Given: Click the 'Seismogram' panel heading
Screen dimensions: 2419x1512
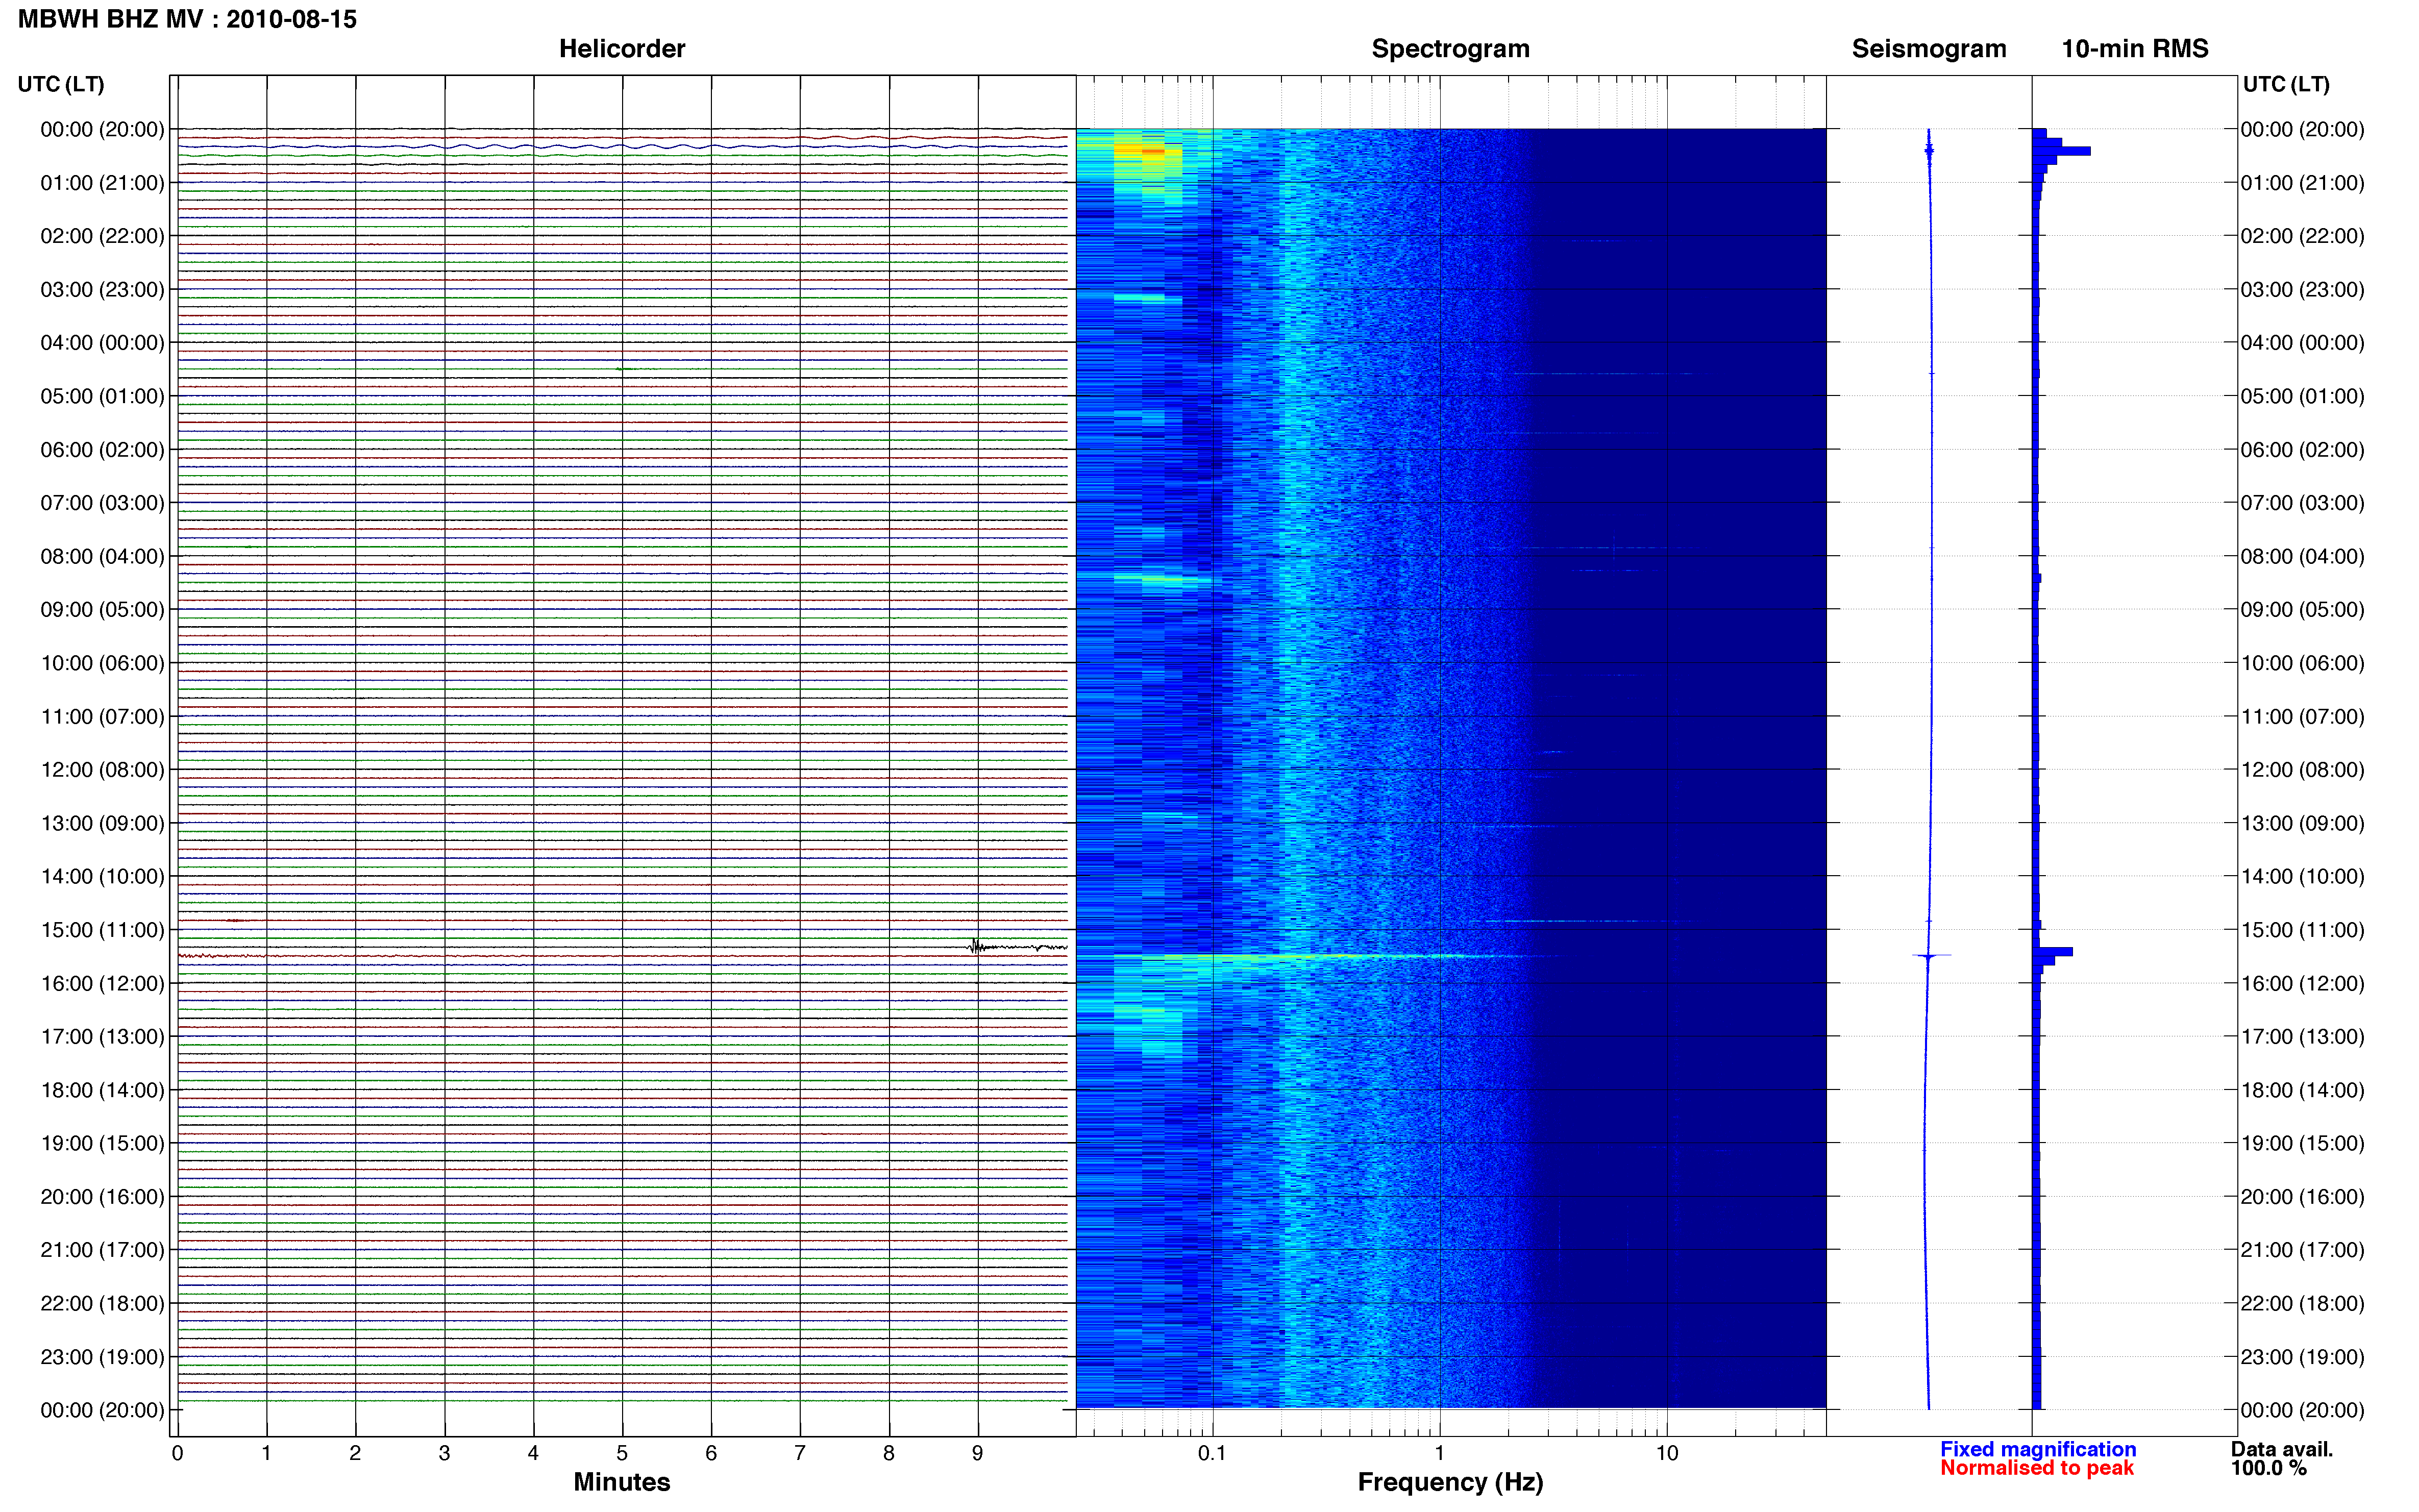Looking at the screenshot, I should click(x=1929, y=49).
